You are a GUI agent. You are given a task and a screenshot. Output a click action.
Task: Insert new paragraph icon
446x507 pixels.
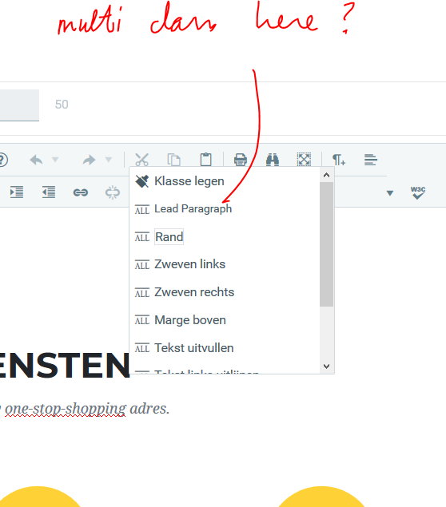click(x=339, y=160)
